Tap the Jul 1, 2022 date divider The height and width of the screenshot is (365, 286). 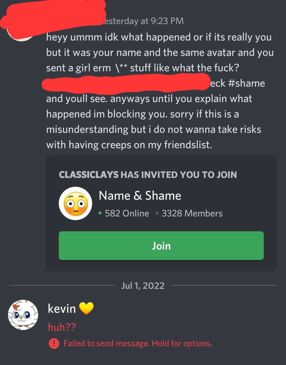point(143,286)
